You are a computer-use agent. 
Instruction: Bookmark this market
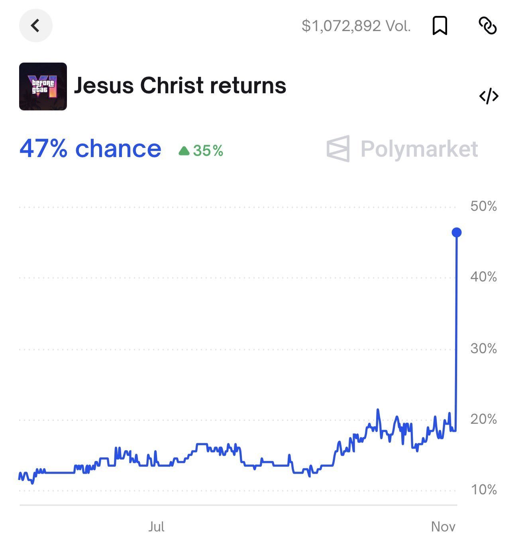[440, 26]
